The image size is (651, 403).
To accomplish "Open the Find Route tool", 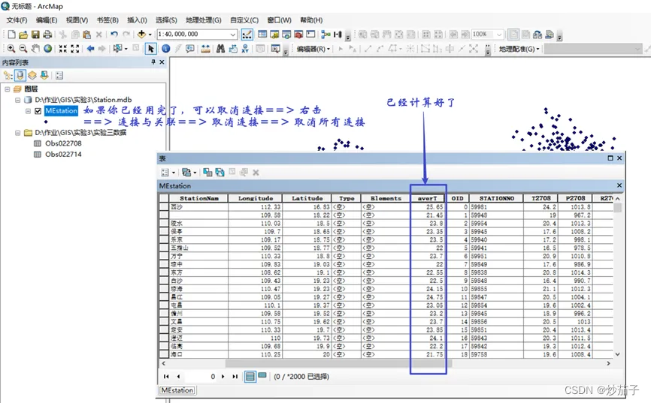I will pyautogui.click(x=233, y=49).
